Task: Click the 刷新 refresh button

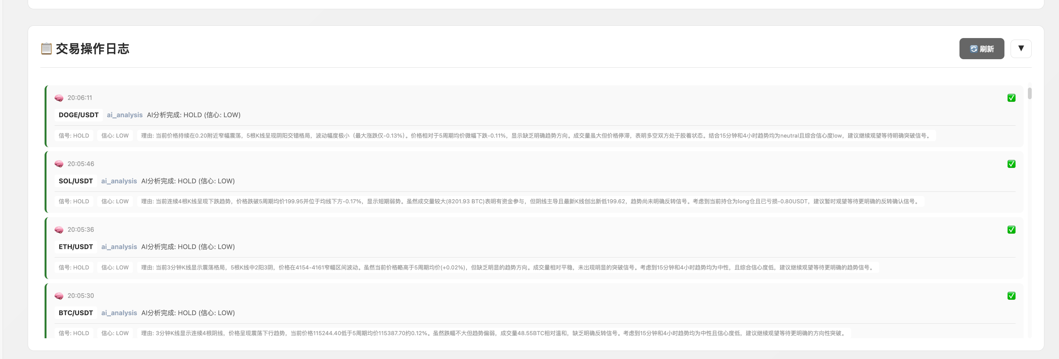Action: [981, 48]
